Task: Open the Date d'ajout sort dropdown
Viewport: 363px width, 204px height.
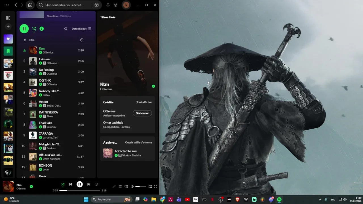Action: pyautogui.click(x=81, y=29)
